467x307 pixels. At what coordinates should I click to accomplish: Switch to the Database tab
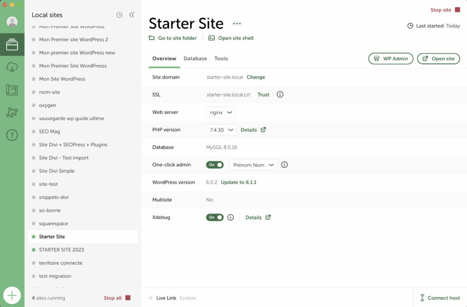[x=196, y=59]
